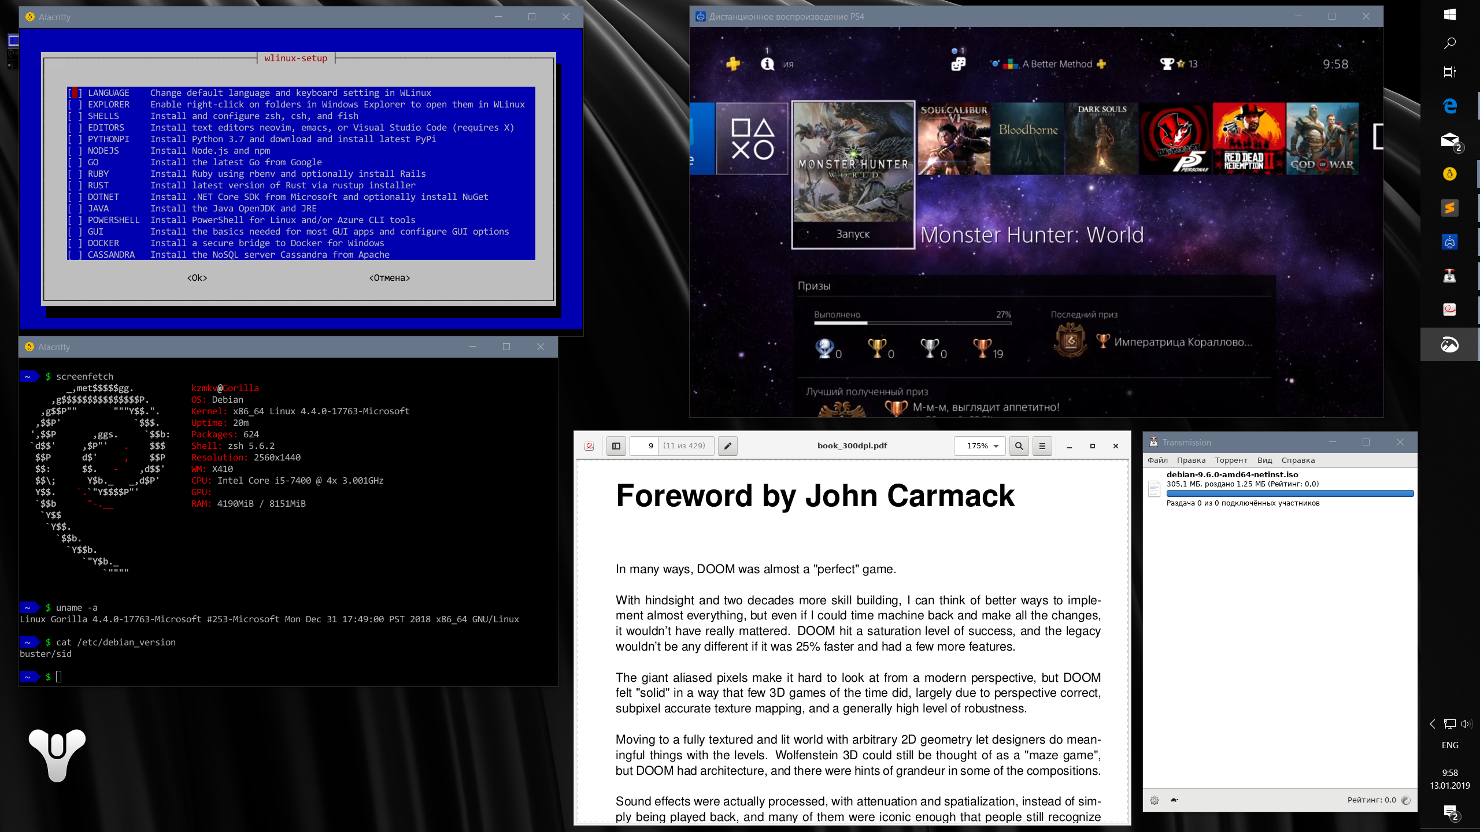Open the Справка menu in Transmission
The image size is (1480, 832).
[1298, 460]
